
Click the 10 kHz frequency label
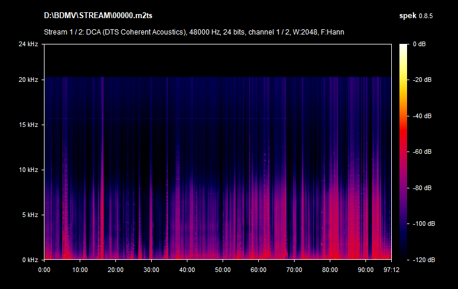point(28,170)
